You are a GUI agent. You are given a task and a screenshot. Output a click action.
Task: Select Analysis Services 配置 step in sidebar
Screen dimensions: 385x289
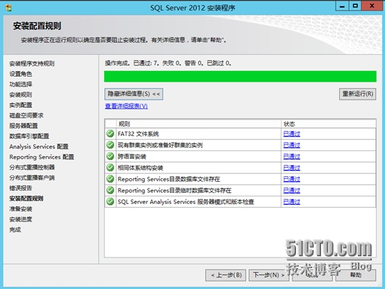[39, 147]
